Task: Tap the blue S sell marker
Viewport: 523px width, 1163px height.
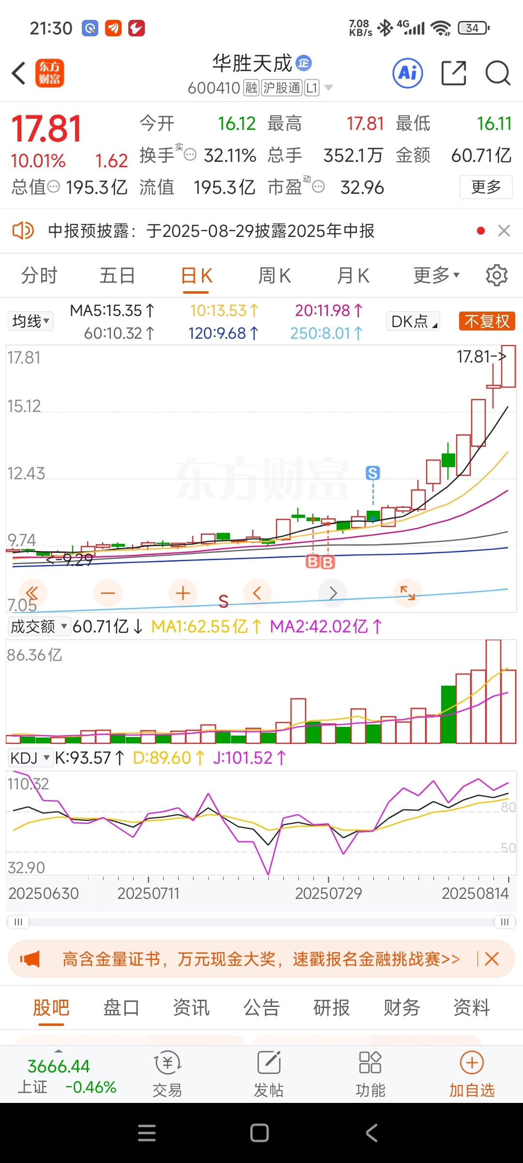Action: point(372,473)
